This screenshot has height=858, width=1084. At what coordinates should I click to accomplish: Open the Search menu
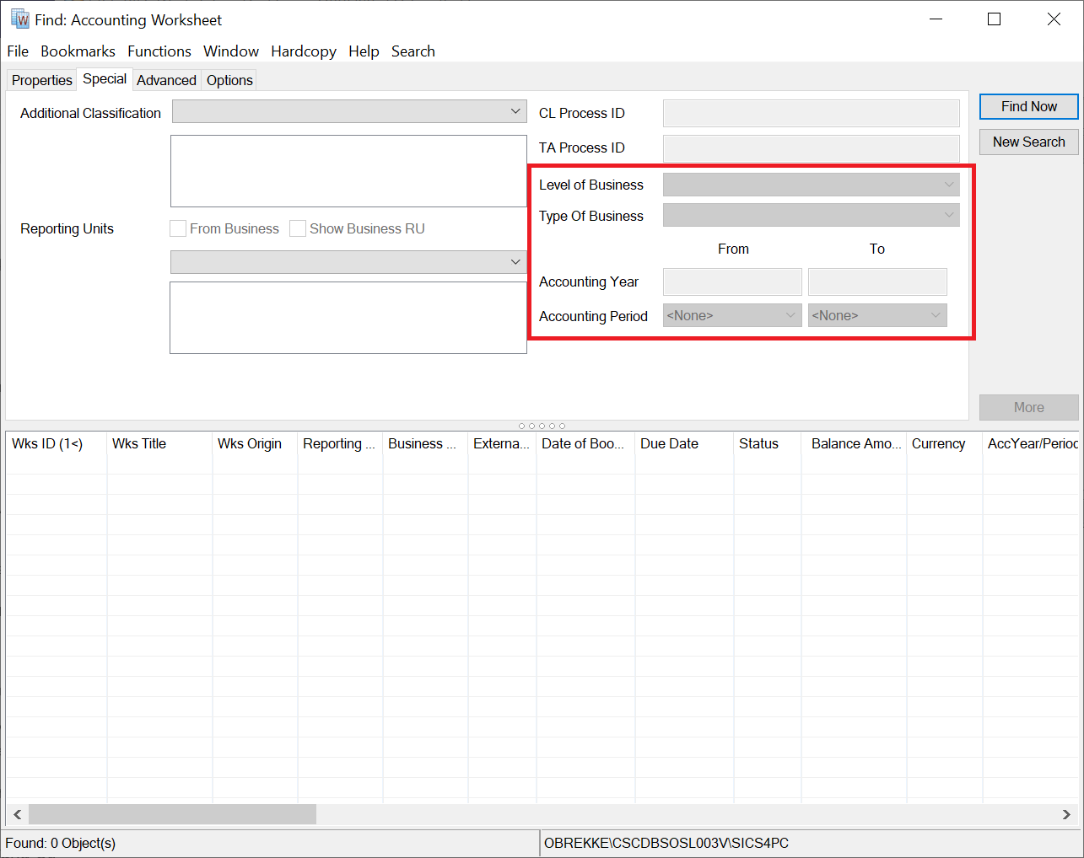pyautogui.click(x=413, y=51)
